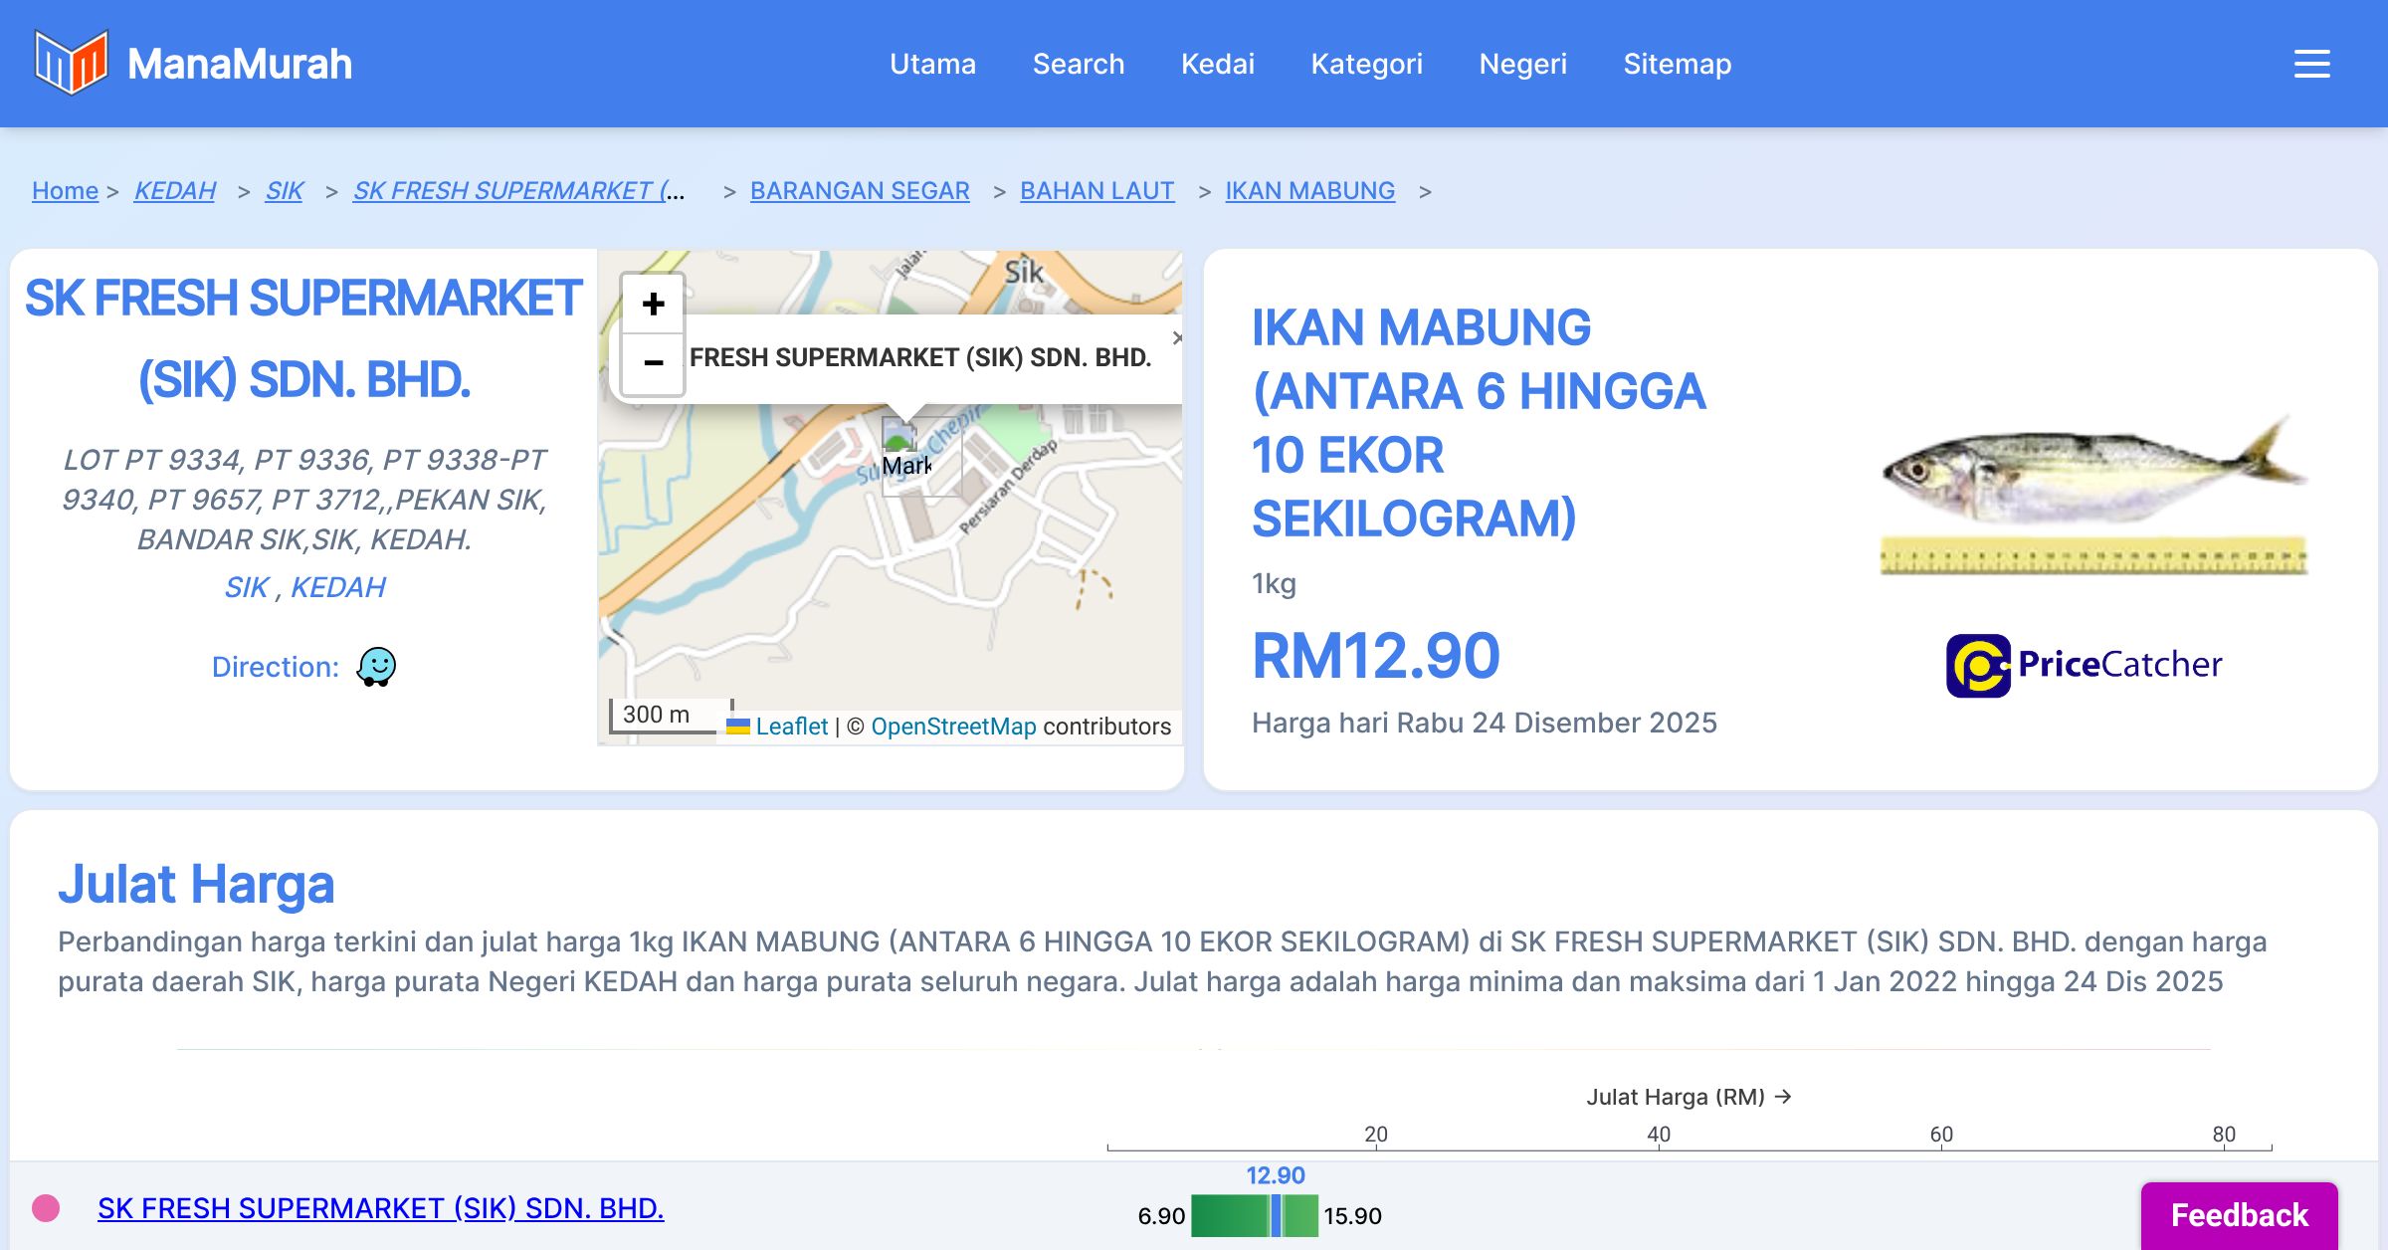The height and width of the screenshot is (1250, 2388).
Task: Go to Kedai page
Action: pyautogui.click(x=1217, y=64)
